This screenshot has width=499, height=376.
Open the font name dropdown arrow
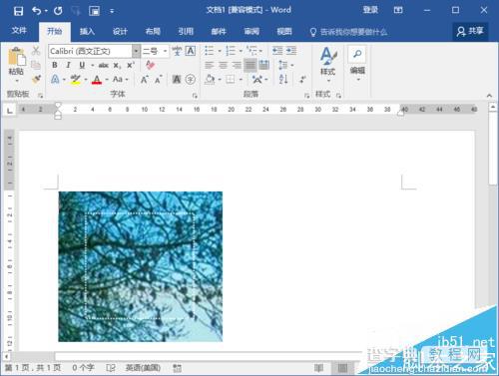point(136,51)
